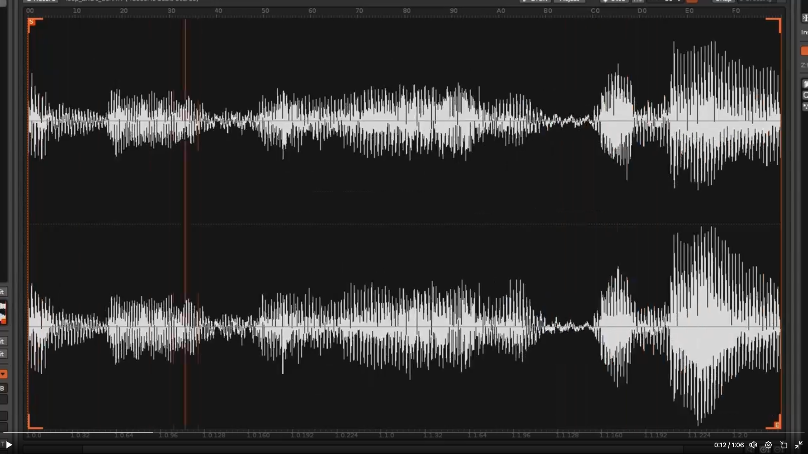Click the orange dropdown arrow on left panel
Screen dimensions: 808x454
click(x=3, y=374)
